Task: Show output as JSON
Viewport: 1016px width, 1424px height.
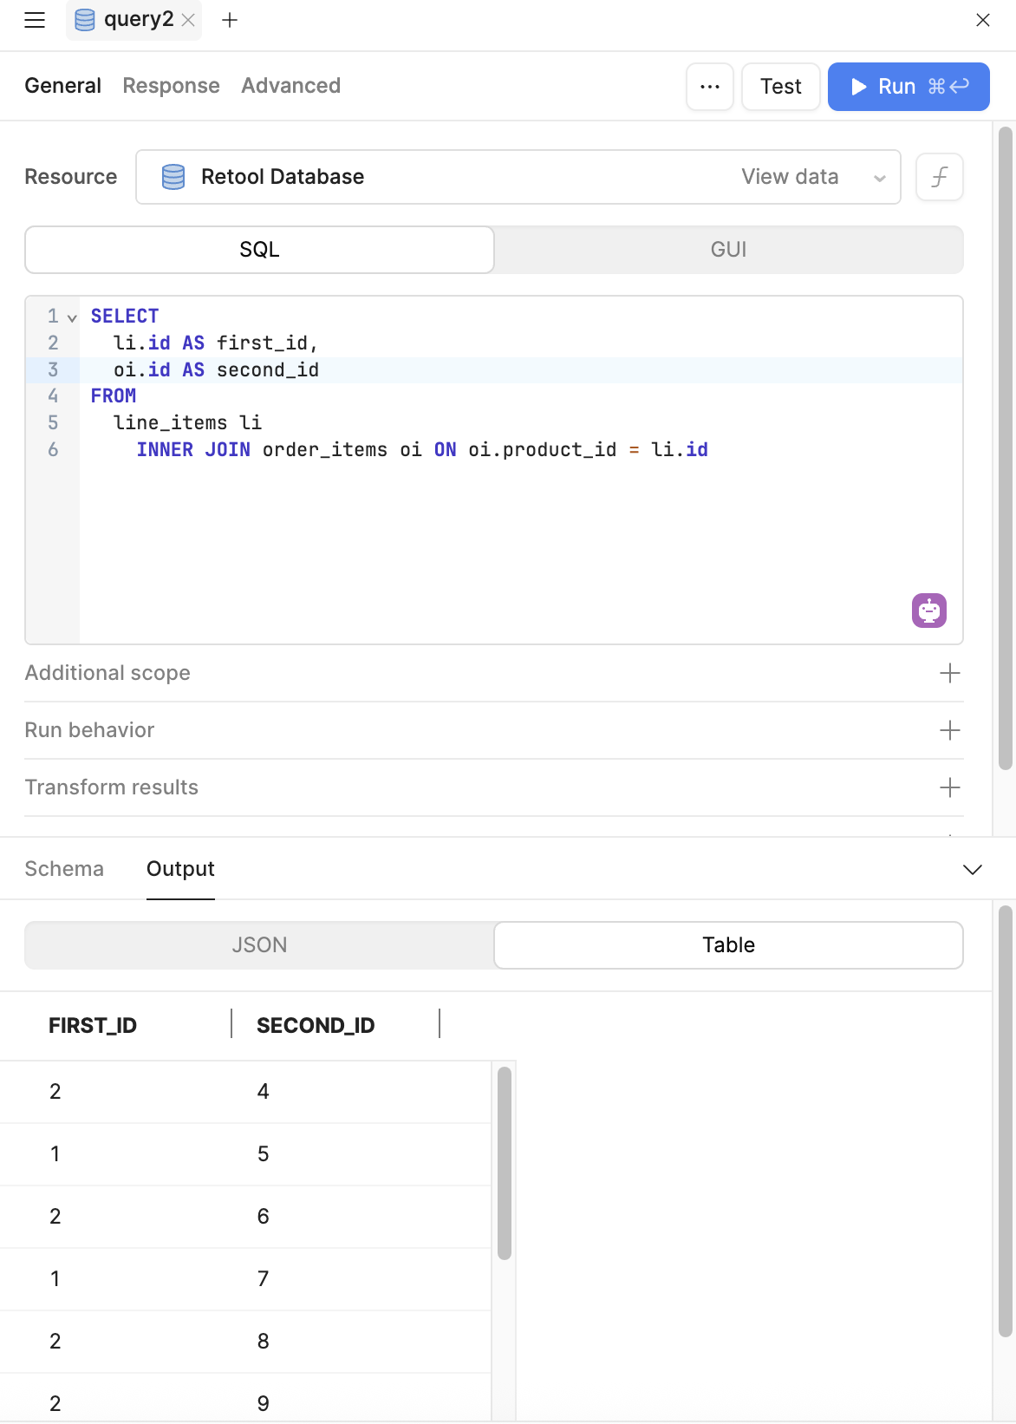Action: [259, 945]
